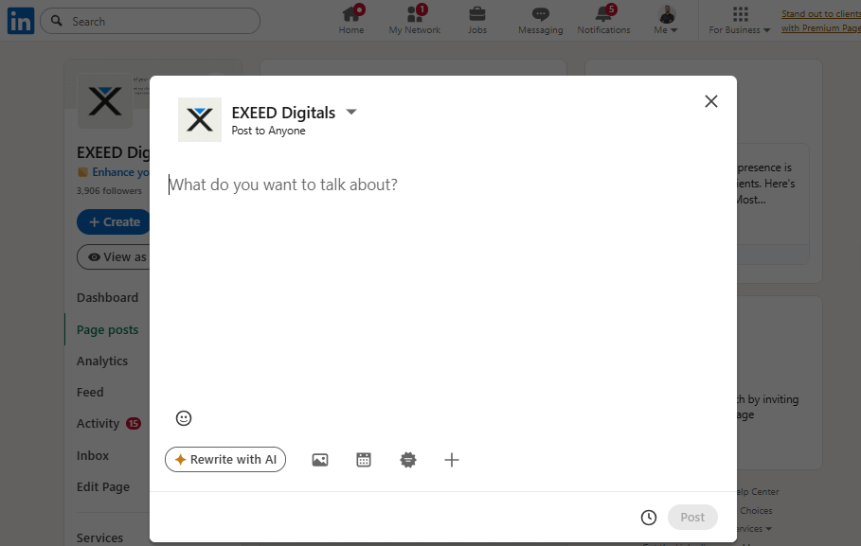The image size is (861, 546).
Task: Open the Jobs briefcase icon
Action: (x=477, y=20)
